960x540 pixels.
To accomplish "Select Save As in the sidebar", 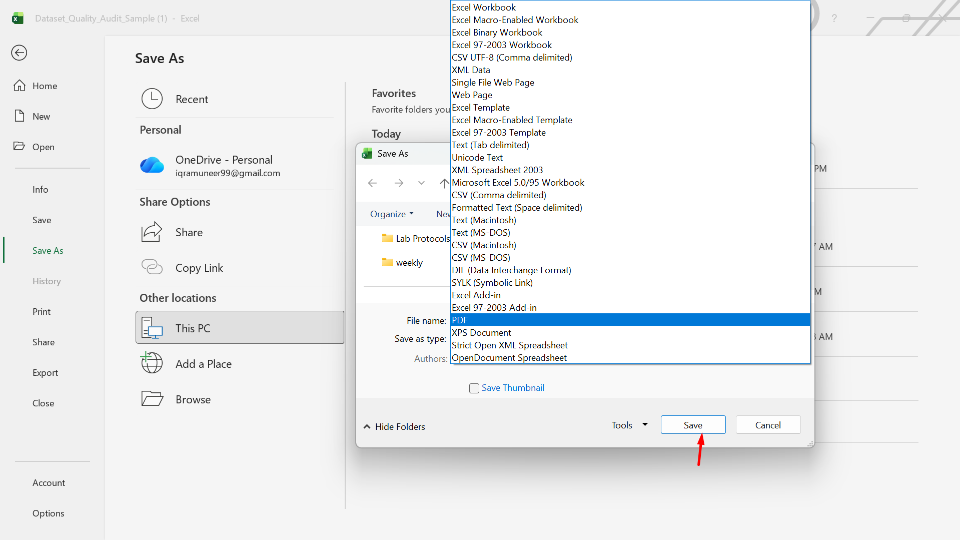I will tap(48, 250).
